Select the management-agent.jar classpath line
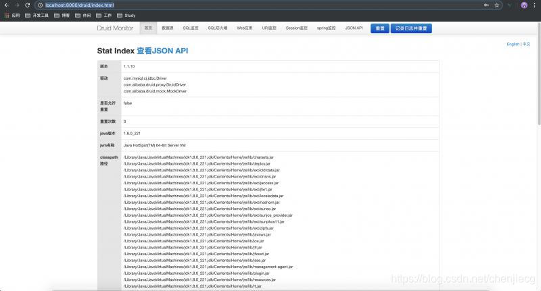This screenshot has height=291, width=541. 208,267
